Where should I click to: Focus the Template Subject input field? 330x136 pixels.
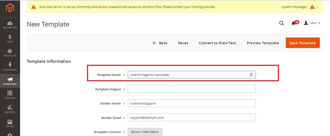coord(192,89)
